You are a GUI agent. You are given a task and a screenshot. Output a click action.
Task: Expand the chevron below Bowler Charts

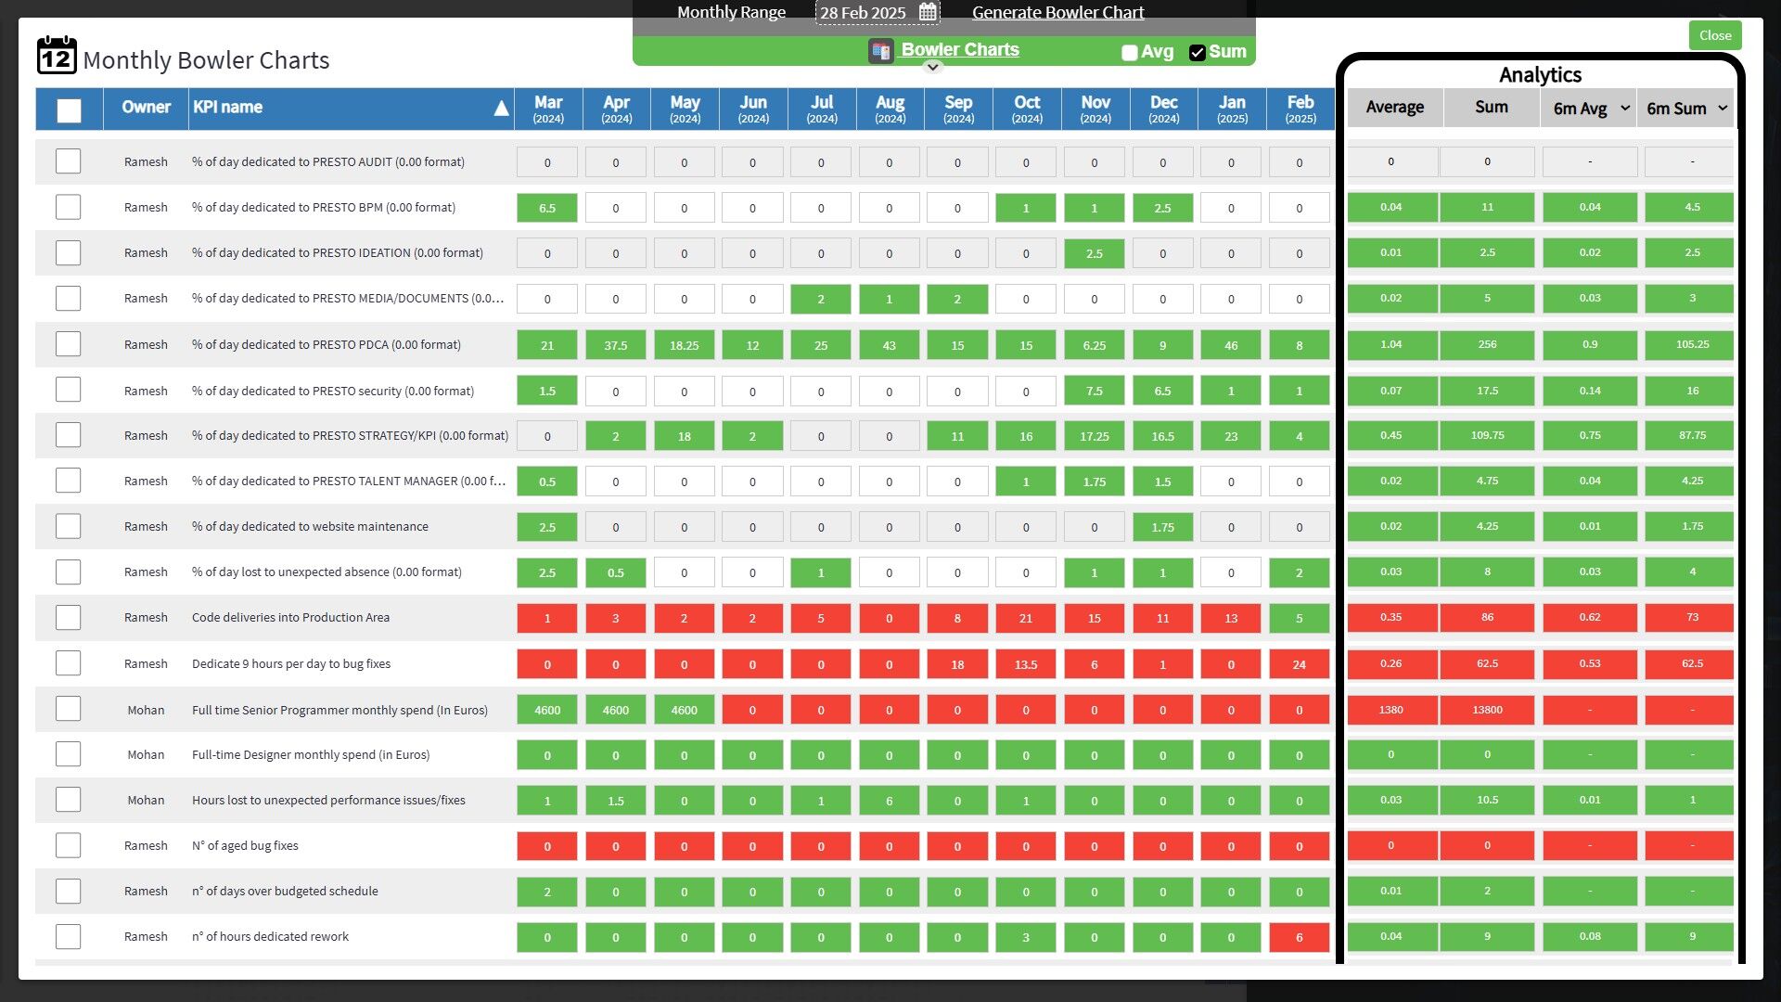pyautogui.click(x=933, y=67)
